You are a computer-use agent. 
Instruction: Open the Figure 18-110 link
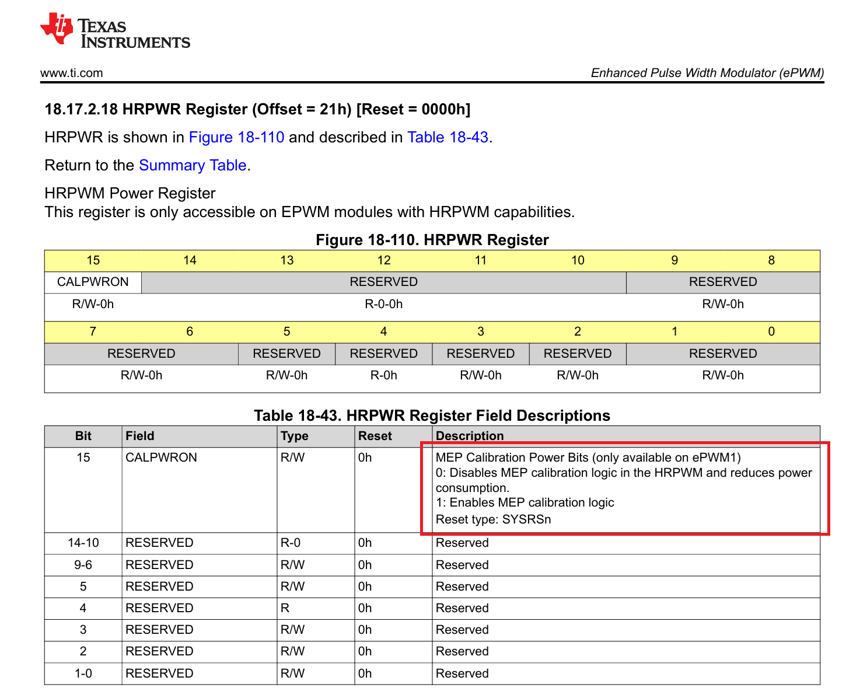pos(236,137)
